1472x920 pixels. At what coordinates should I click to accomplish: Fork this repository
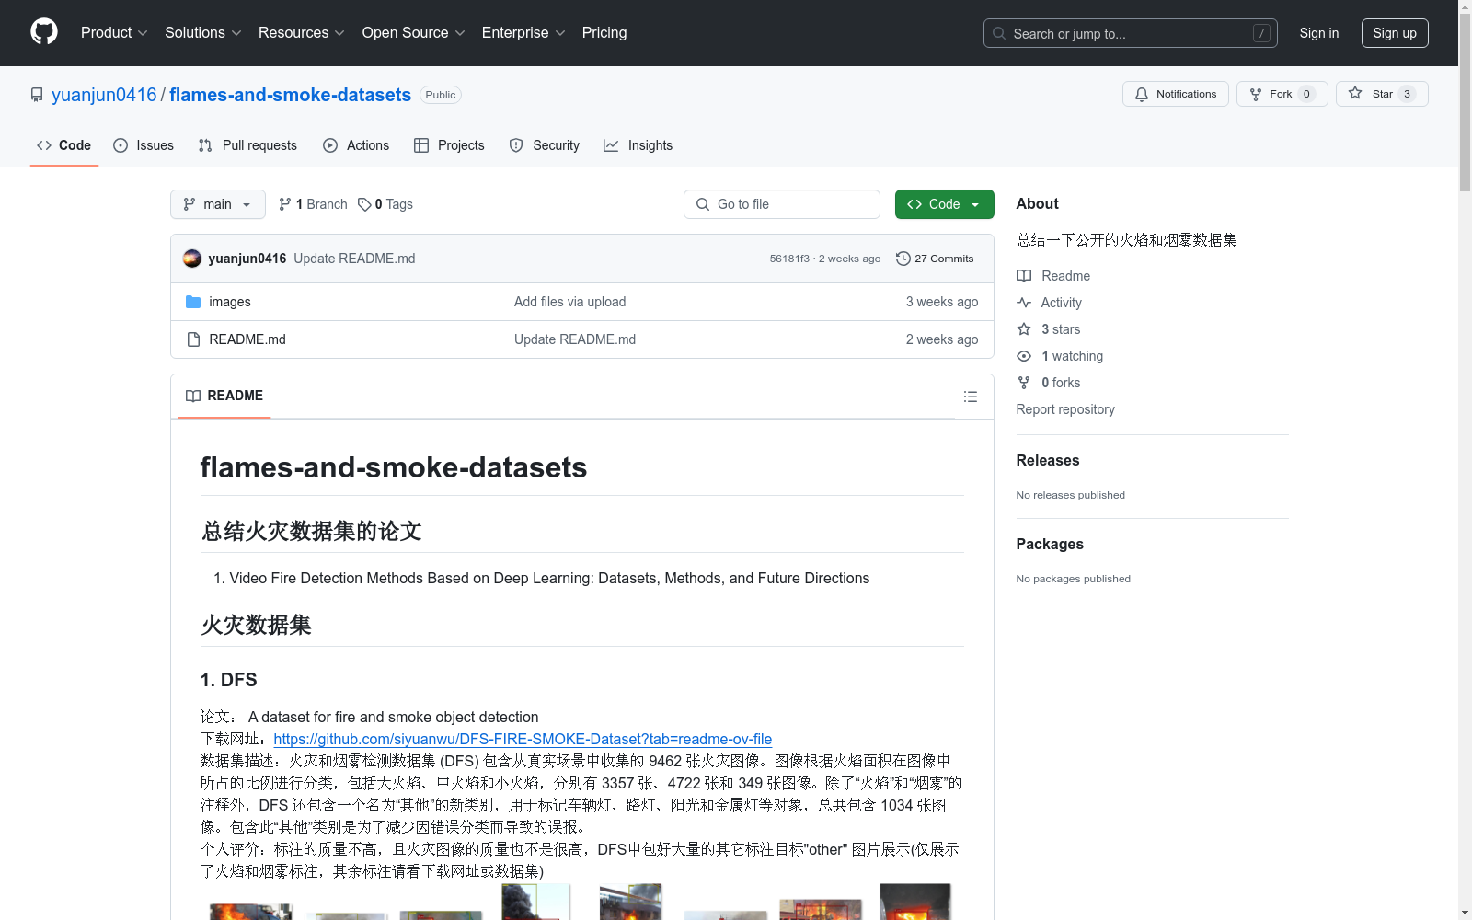(x=1282, y=94)
